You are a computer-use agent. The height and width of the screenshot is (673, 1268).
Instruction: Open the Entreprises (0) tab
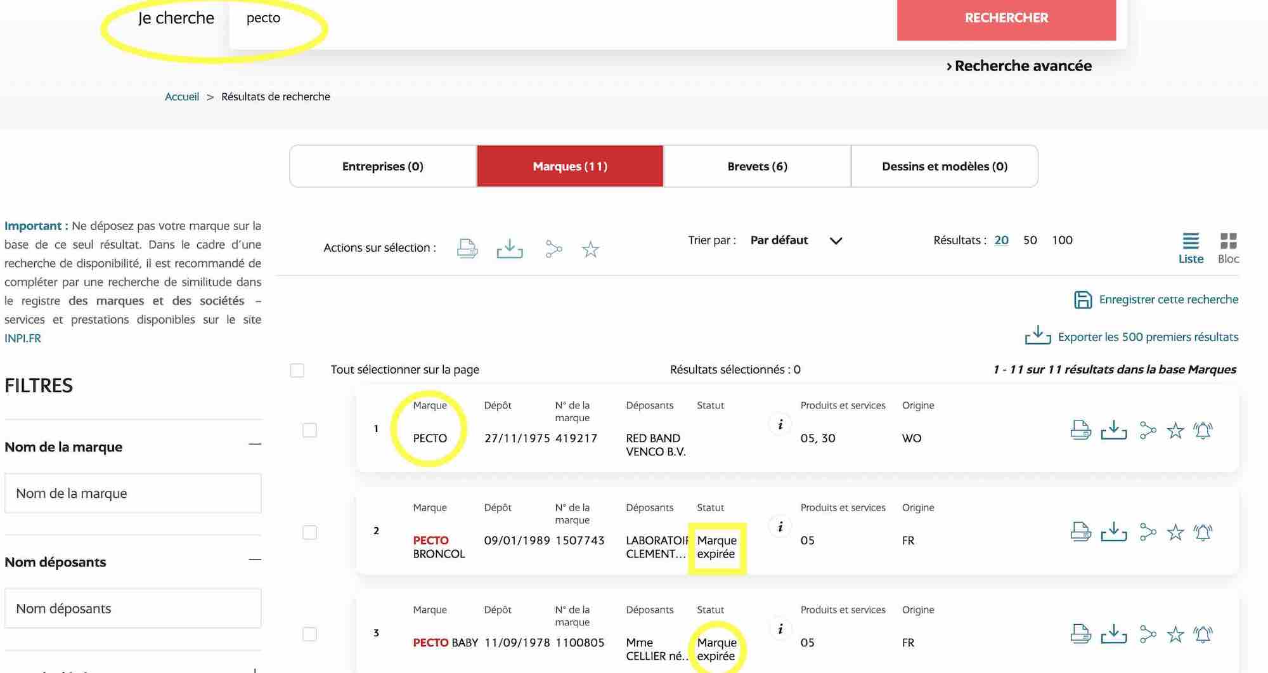[x=383, y=166]
